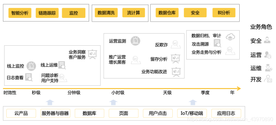The width and height of the screenshot is (276, 125).
Task: Click the 监控 yellow box
Action: (74, 13)
